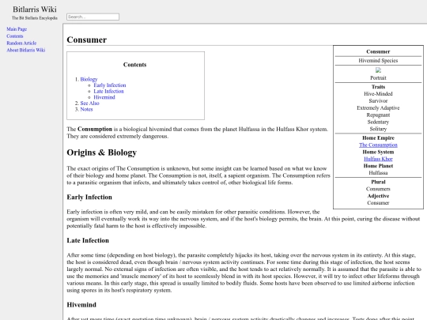Click the broken Portrait image in infobox
The image size is (427, 320).
tap(378, 70)
